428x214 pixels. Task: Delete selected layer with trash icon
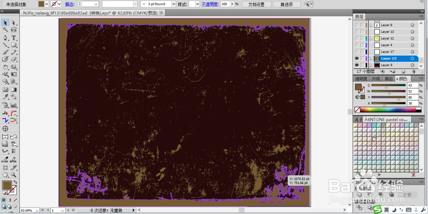pyautogui.click(x=413, y=72)
